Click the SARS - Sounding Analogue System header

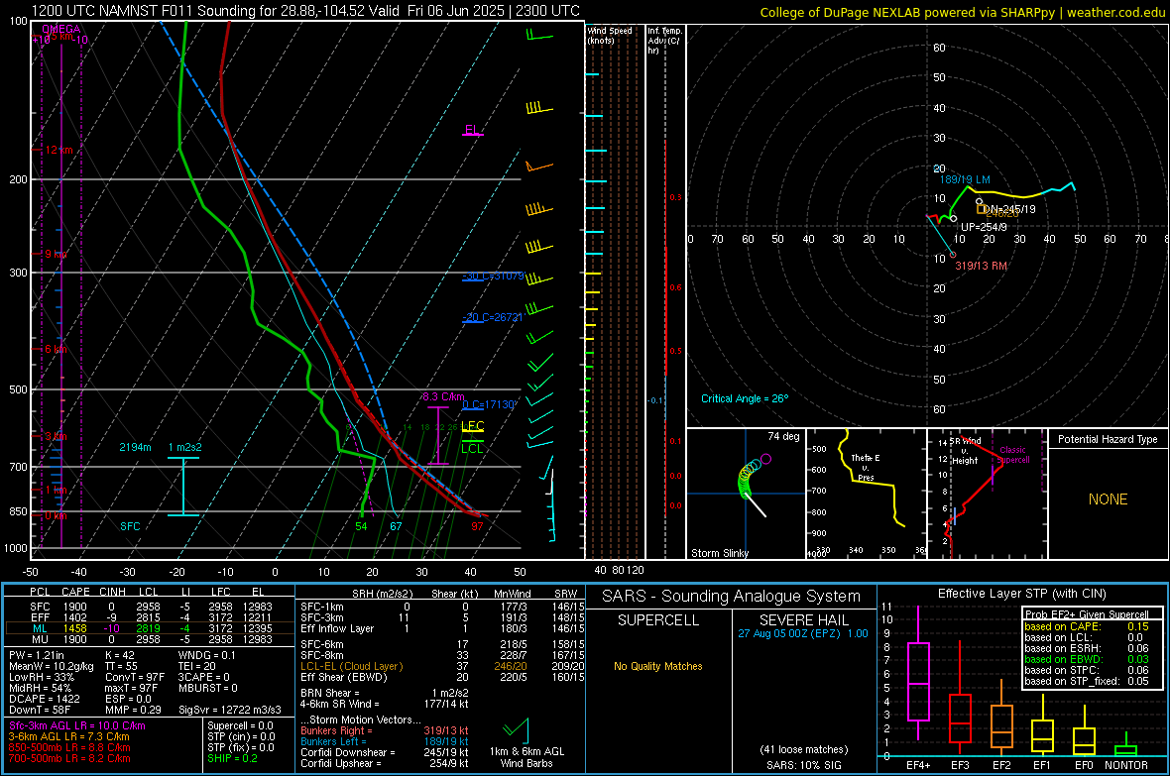(x=732, y=597)
